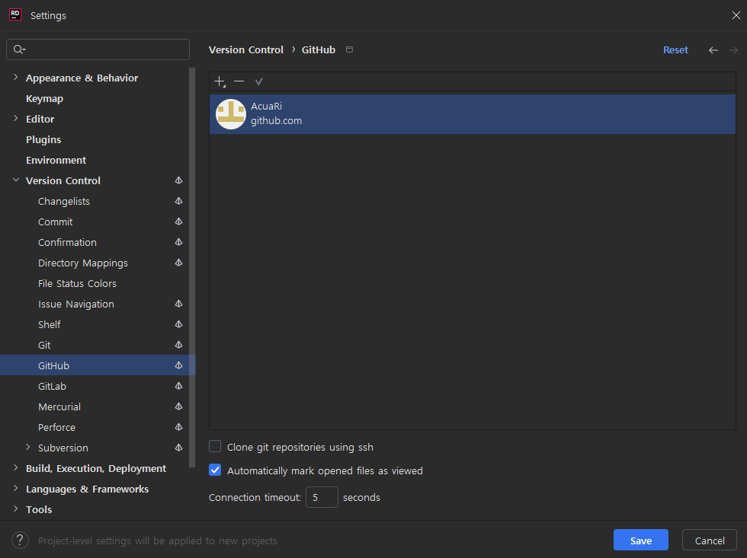Click the minus icon to remove the account
Screen dimensions: 747x558
(239, 81)
